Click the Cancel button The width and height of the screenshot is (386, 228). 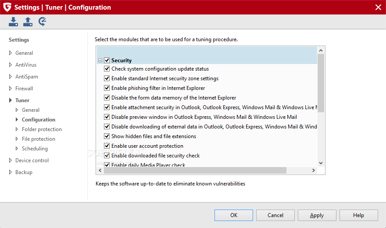tap(275, 215)
